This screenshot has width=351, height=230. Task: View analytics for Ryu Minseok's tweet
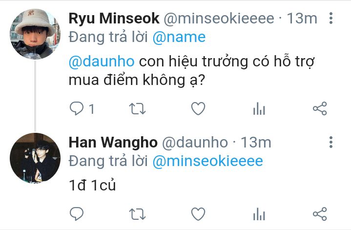pyautogui.click(x=259, y=108)
